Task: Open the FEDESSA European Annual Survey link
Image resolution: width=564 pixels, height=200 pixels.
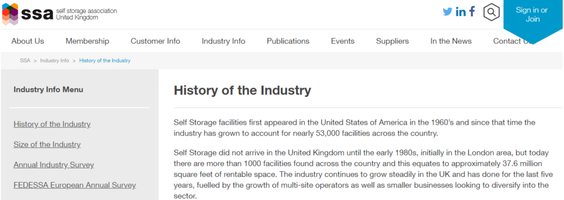Action: (x=75, y=185)
